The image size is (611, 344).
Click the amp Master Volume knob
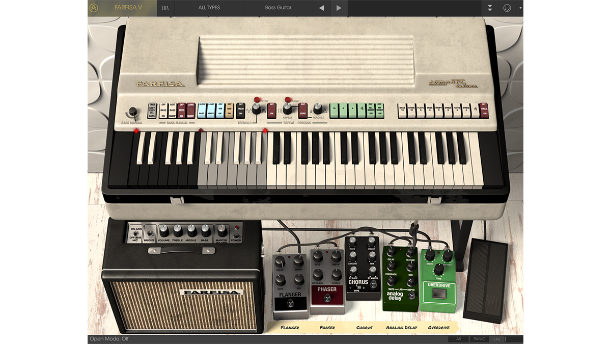(x=222, y=230)
